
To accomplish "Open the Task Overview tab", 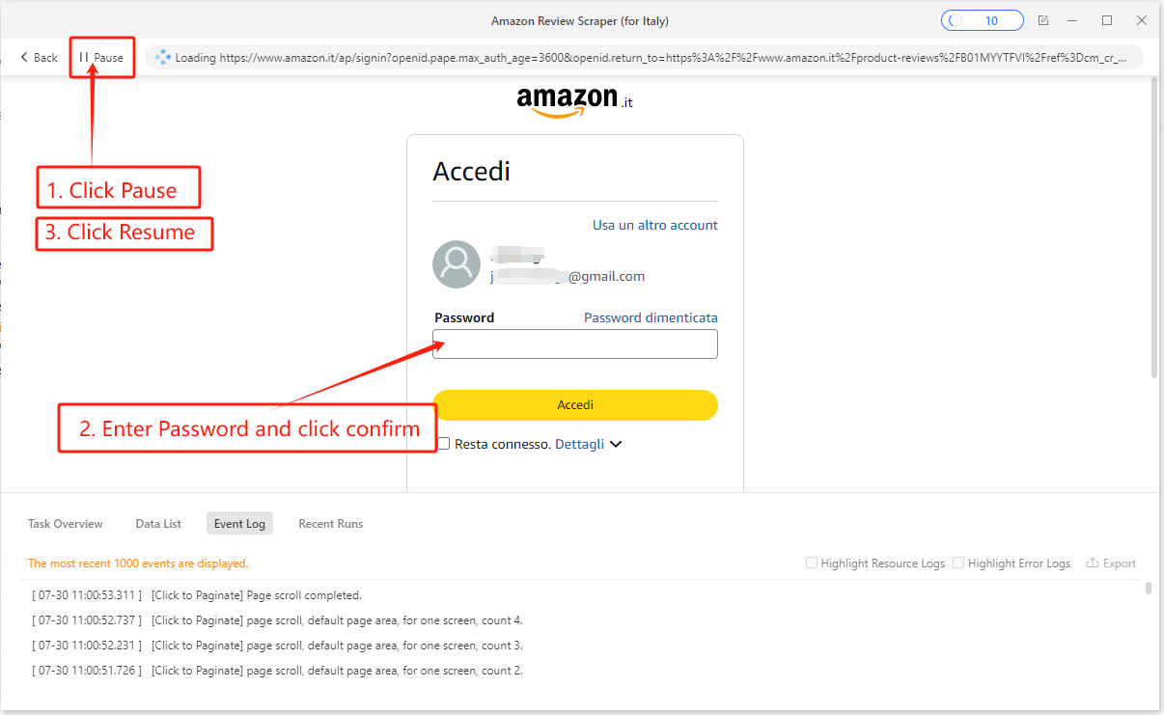I will [66, 524].
